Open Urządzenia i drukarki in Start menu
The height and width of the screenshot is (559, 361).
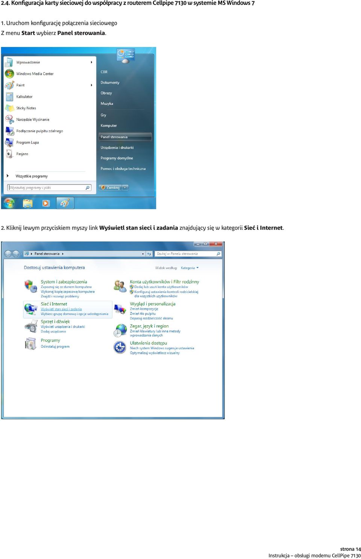pos(117,147)
